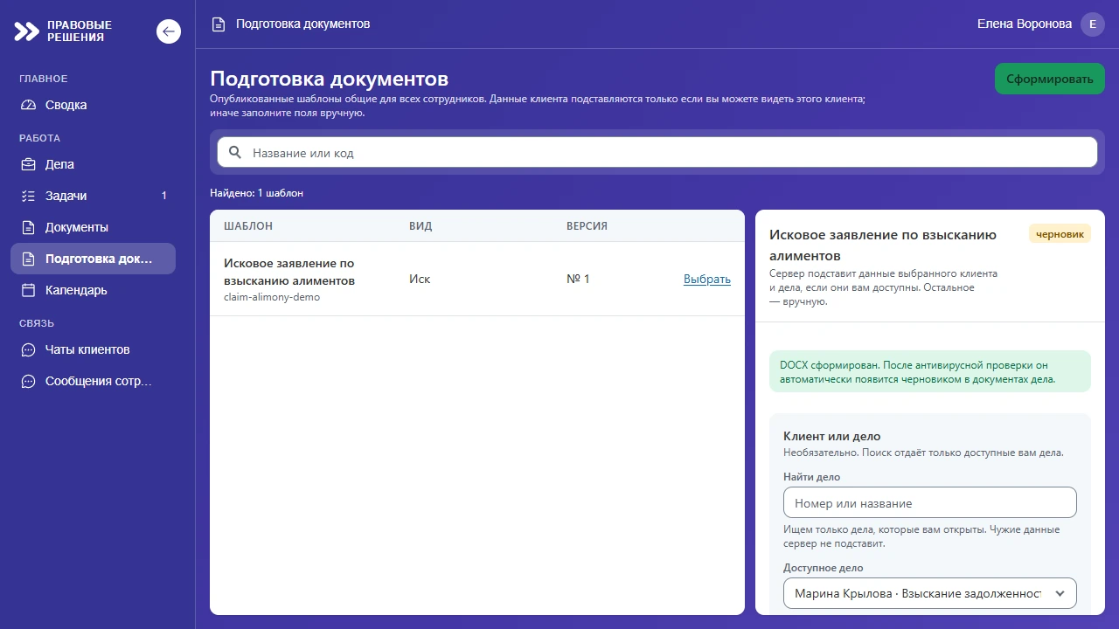This screenshot has width=1119, height=629.
Task: Click the search magnifier icon
Action: (x=235, y=152)
